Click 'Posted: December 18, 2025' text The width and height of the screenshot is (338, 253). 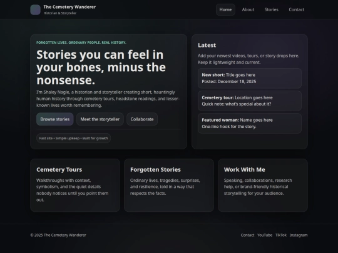[x=229, y=82]
